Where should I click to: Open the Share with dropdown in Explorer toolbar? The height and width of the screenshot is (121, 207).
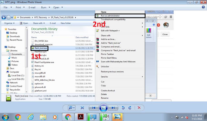39,23
